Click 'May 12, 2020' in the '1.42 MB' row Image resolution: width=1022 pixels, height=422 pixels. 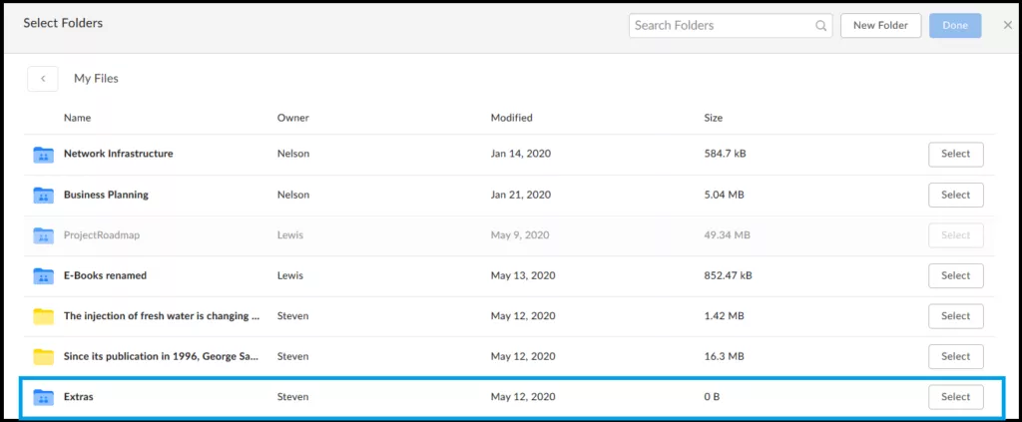point(523,316)
